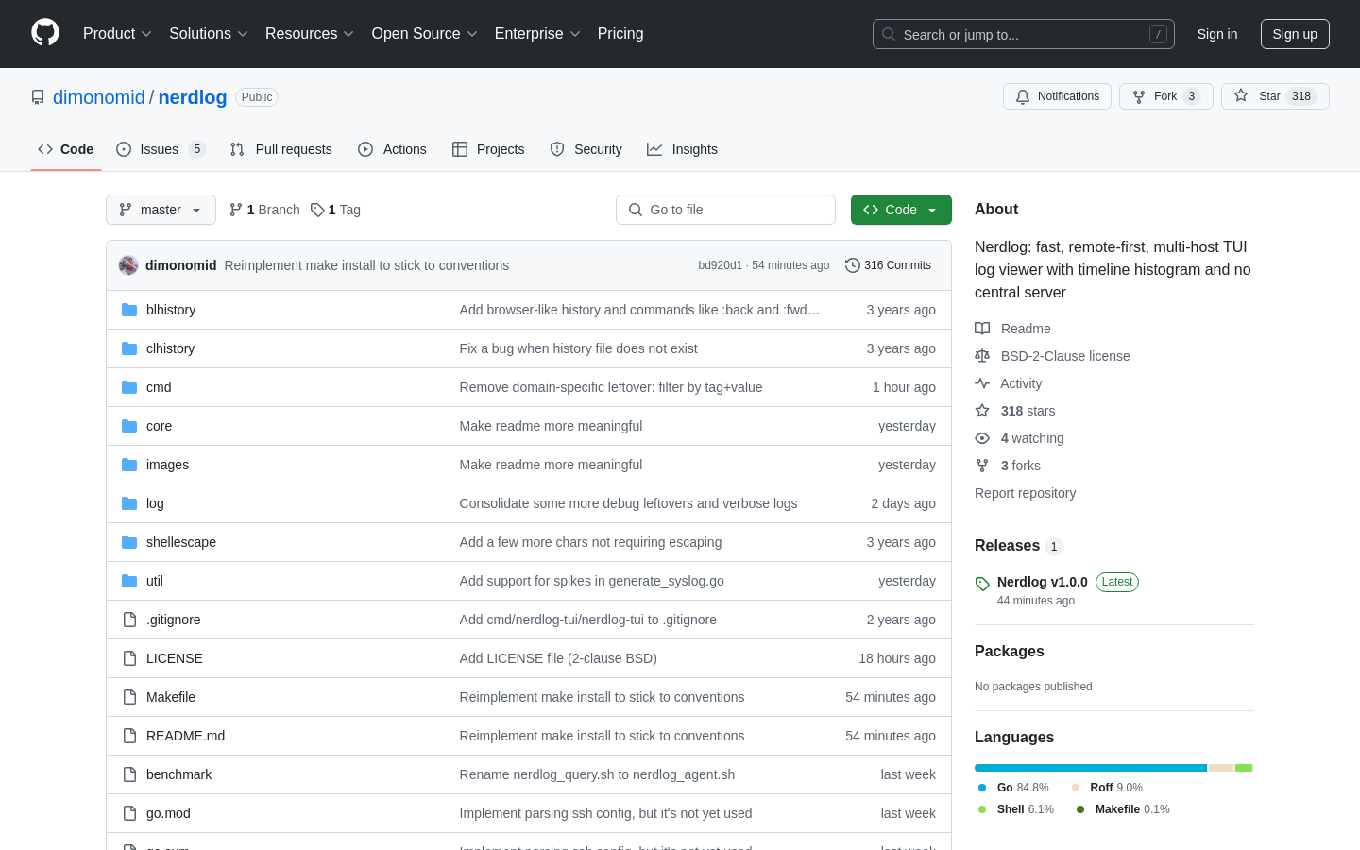
Task: Expand the Enterprise menu
Action: pyautogui.click(x=537, y=34)
